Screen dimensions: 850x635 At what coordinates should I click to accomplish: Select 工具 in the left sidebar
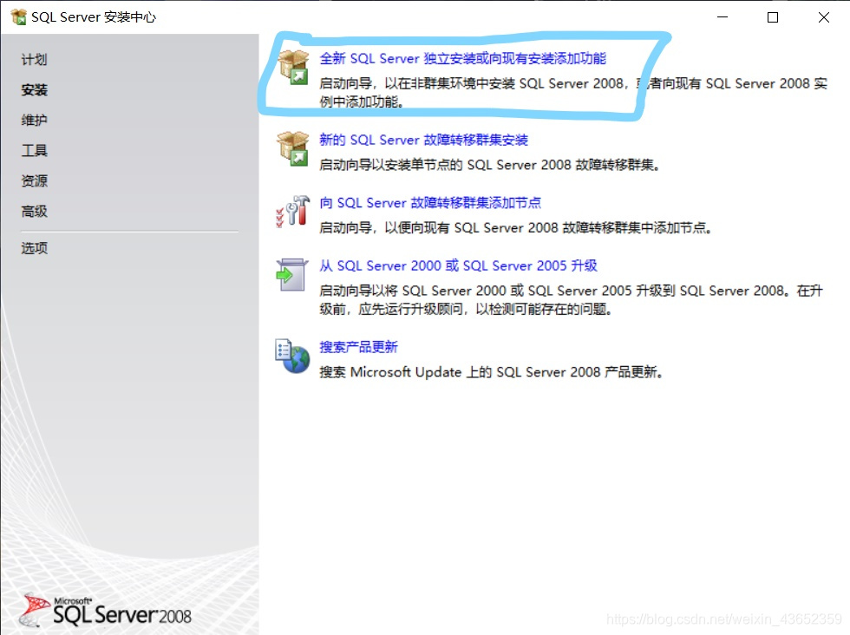tap(34, 151)
